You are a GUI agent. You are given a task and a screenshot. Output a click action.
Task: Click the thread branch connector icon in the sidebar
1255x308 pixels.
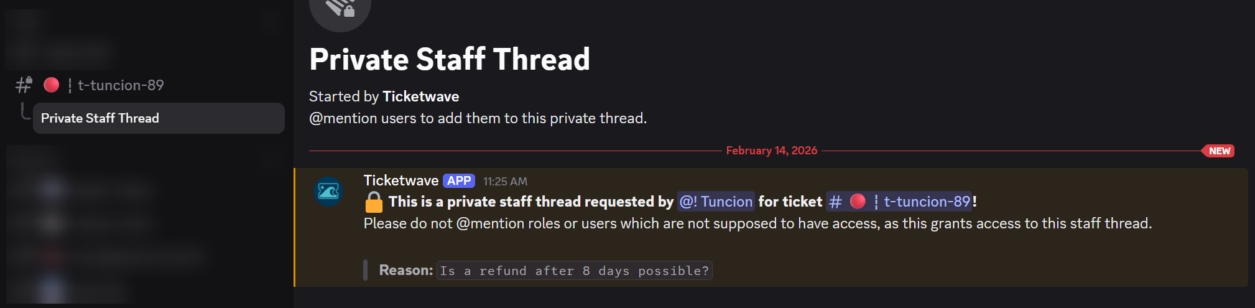point(25,112)
